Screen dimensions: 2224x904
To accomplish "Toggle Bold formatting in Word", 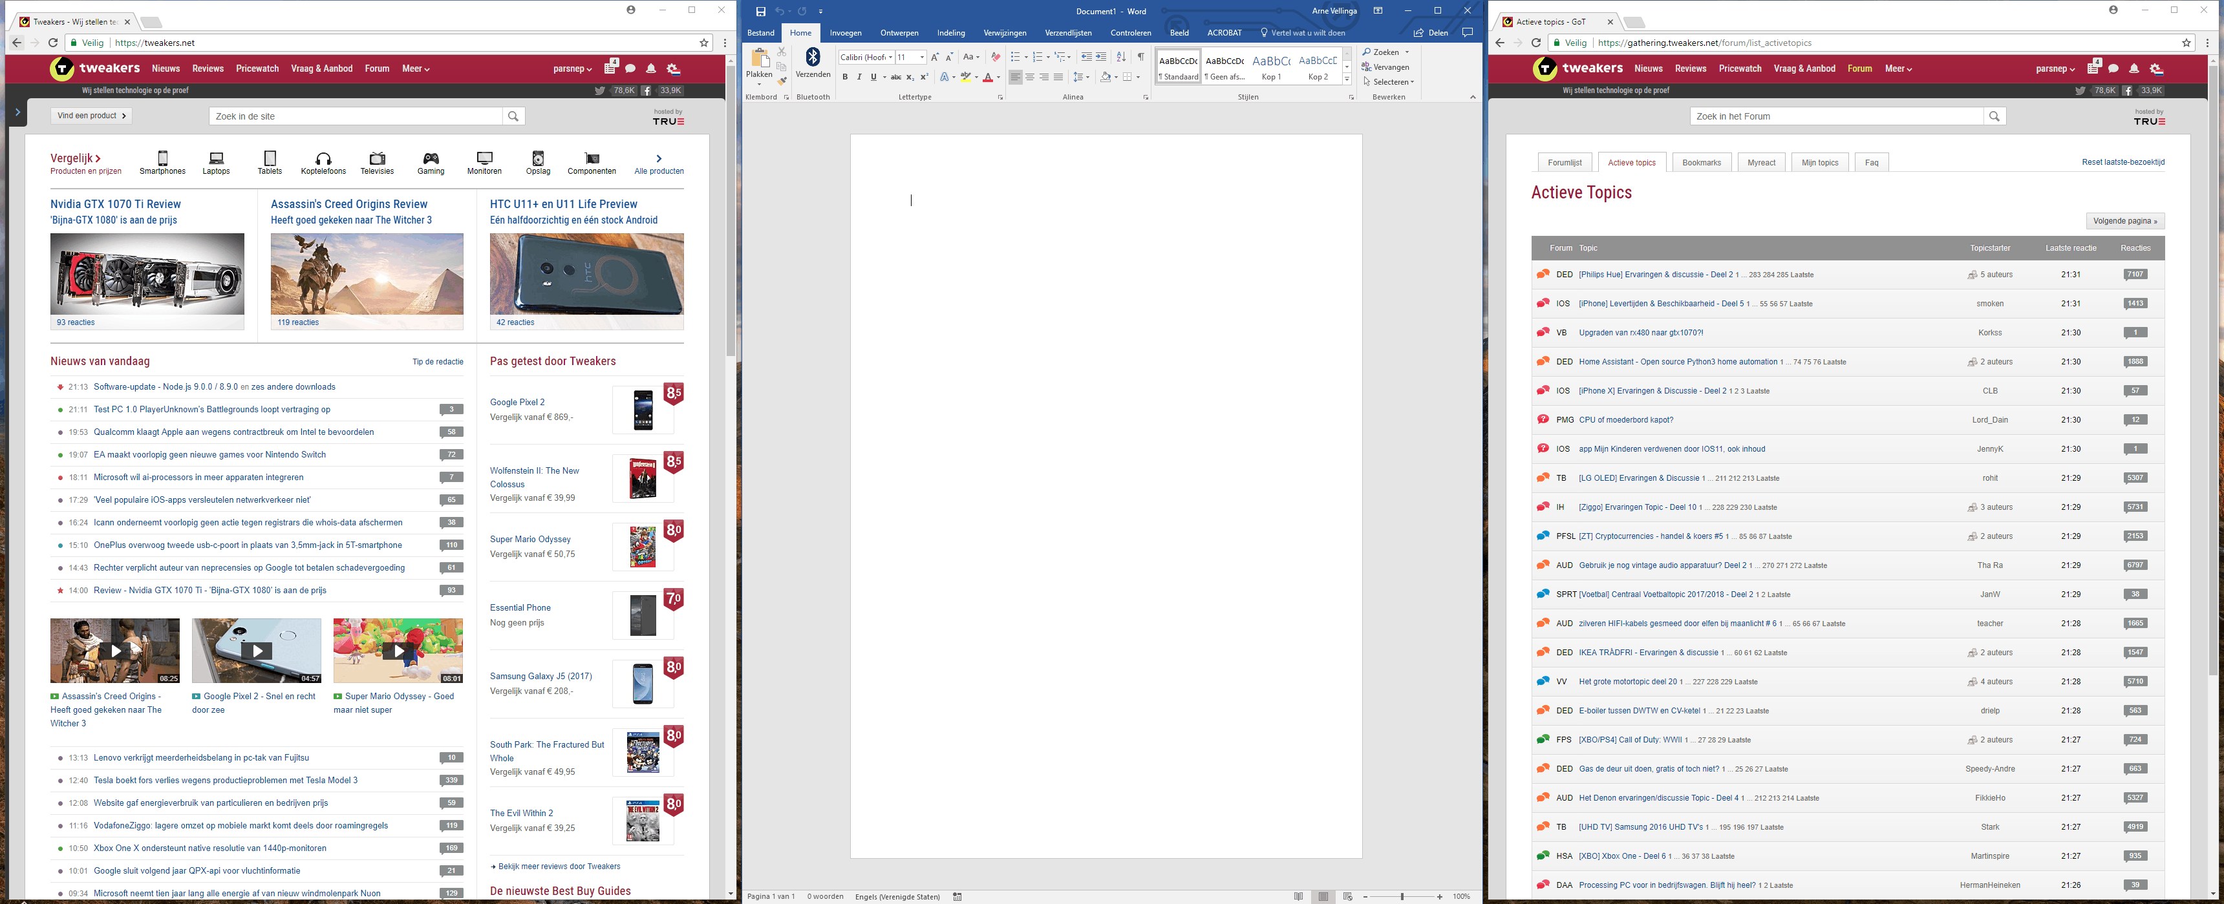I will coord(845,77).
